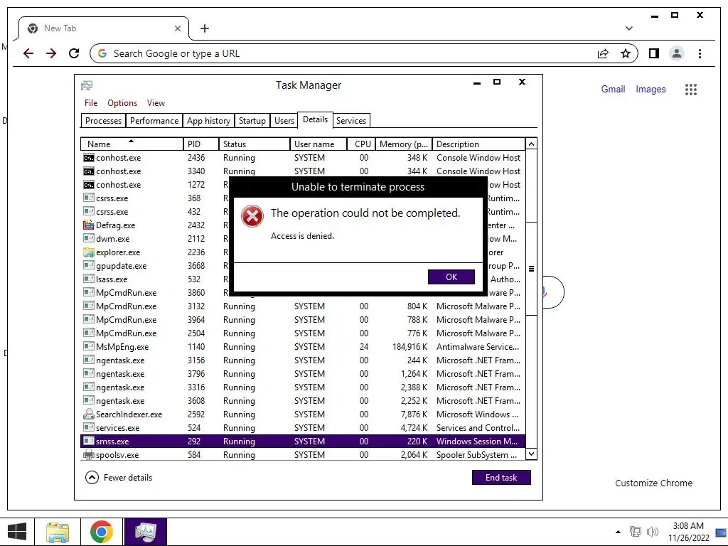
Task: Sort by the User name column header
Action: click(318, 144)
